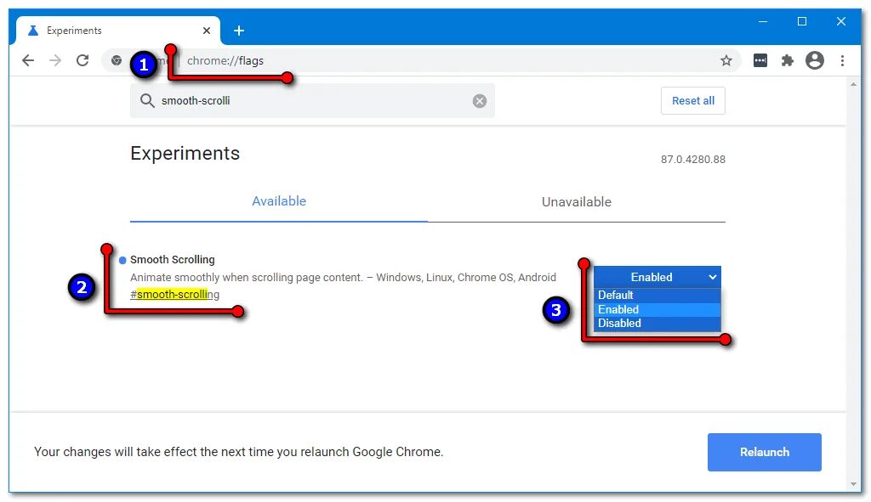
Task: Minimize the Chrome window
Action: pos(763,21)
